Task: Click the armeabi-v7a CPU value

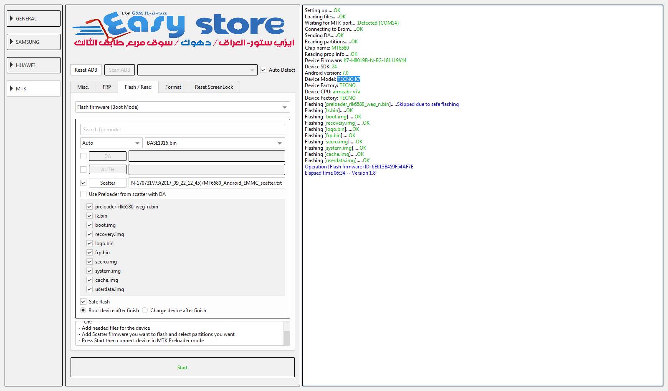Action: pyautogui.click(x=347, y=92)
